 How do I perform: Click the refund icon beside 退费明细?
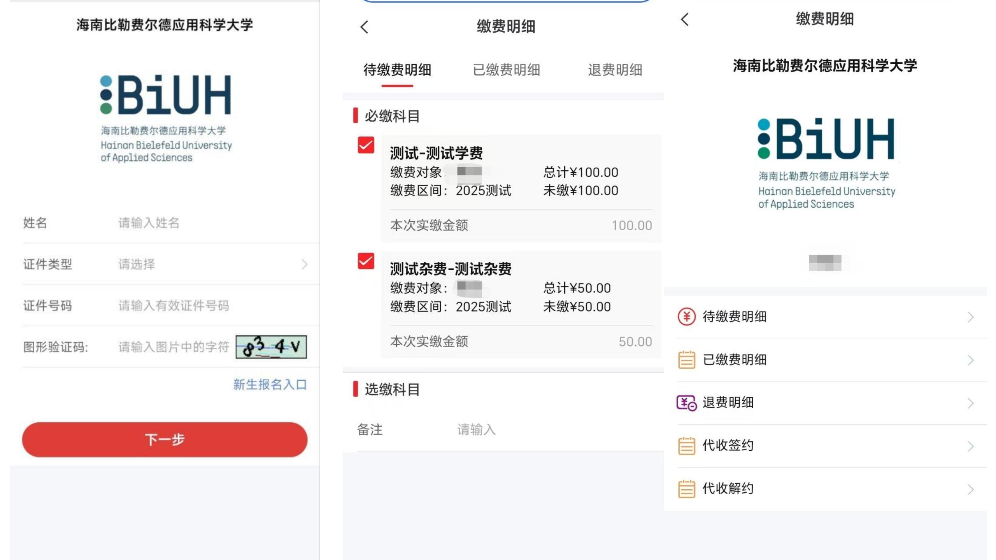686,402
